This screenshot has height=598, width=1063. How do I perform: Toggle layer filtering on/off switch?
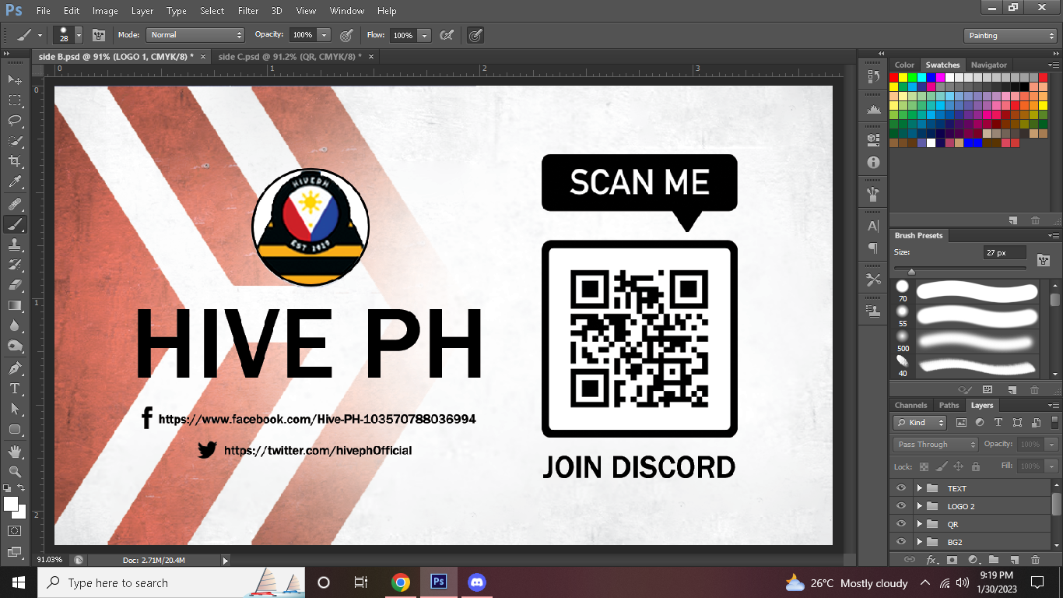pyautogui.click(x=1056, y=423)
